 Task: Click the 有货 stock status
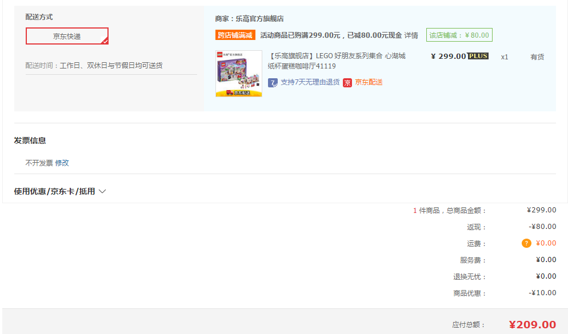[537, 57]
